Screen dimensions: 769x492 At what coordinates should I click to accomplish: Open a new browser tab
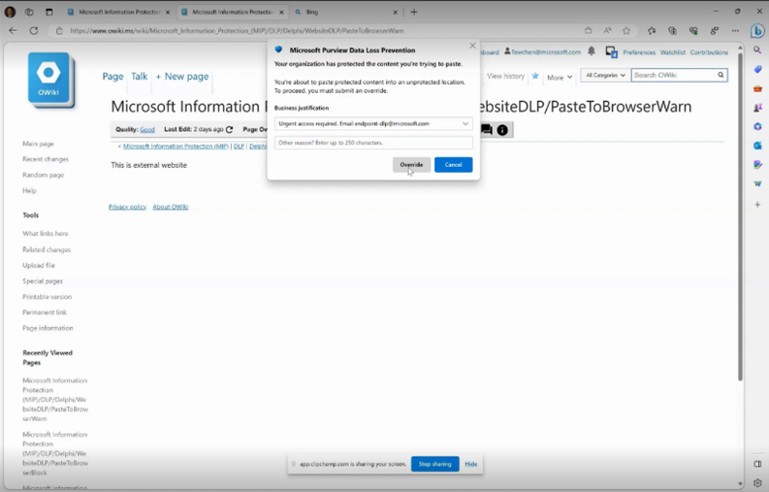[414, 12]
